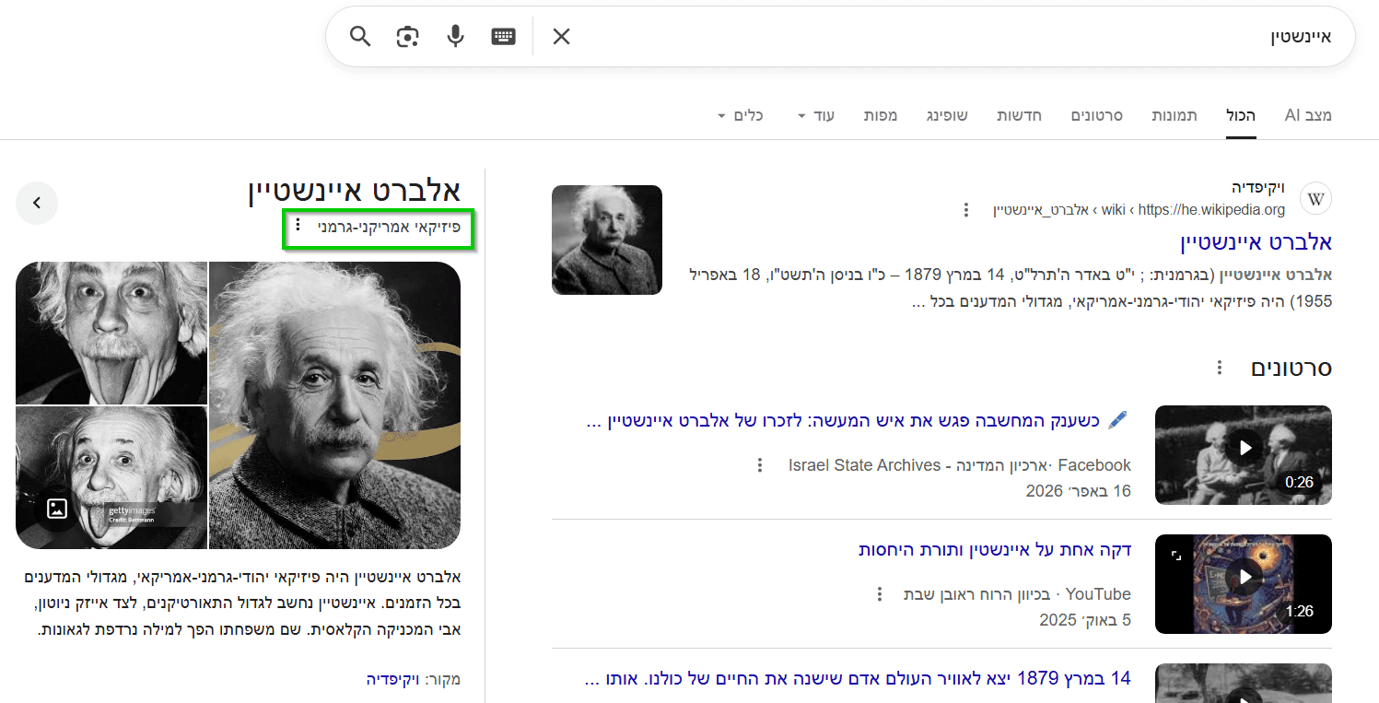Switch to the מפות maps tab
Screen dimensions: 1379x703
click(881, 116)
